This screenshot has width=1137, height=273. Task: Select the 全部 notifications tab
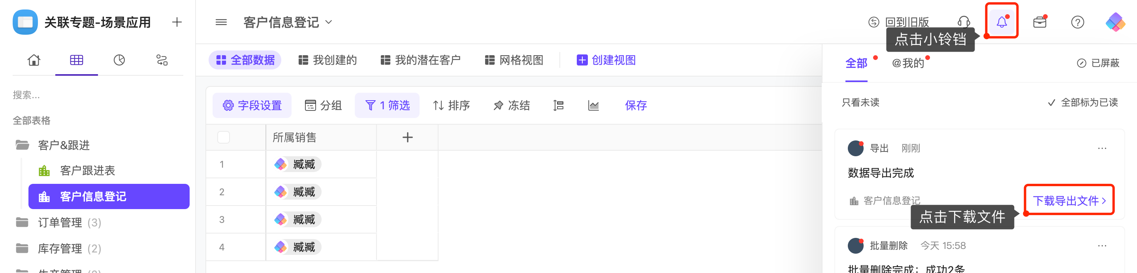pos(856,63)
